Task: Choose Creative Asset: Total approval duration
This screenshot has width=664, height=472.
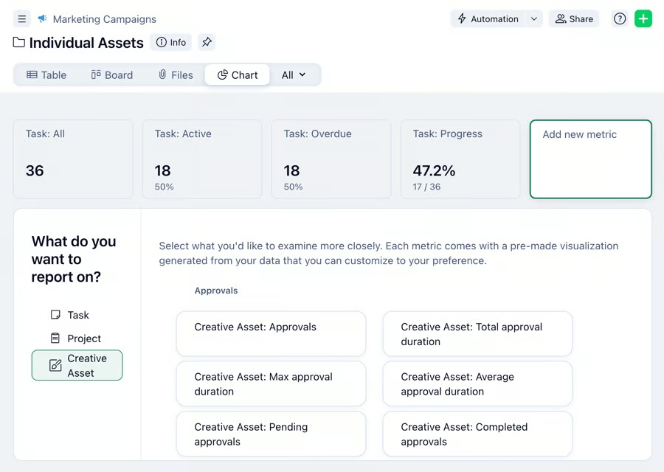Action: (x=477, y=334)
